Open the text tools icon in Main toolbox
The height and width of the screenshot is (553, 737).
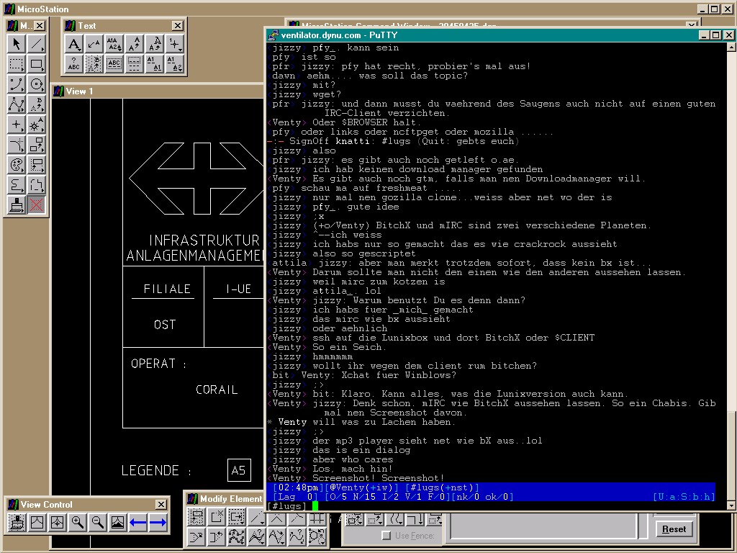[36, 104]
